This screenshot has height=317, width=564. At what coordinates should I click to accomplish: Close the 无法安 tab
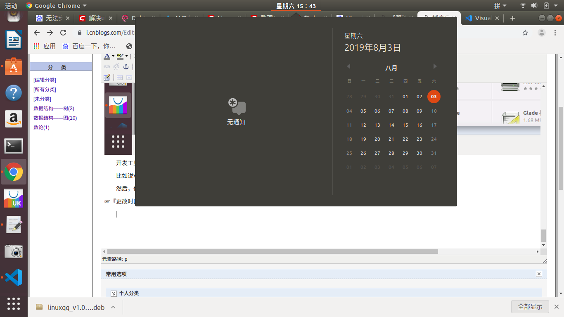pyautogui.click(x=68, y=18)
